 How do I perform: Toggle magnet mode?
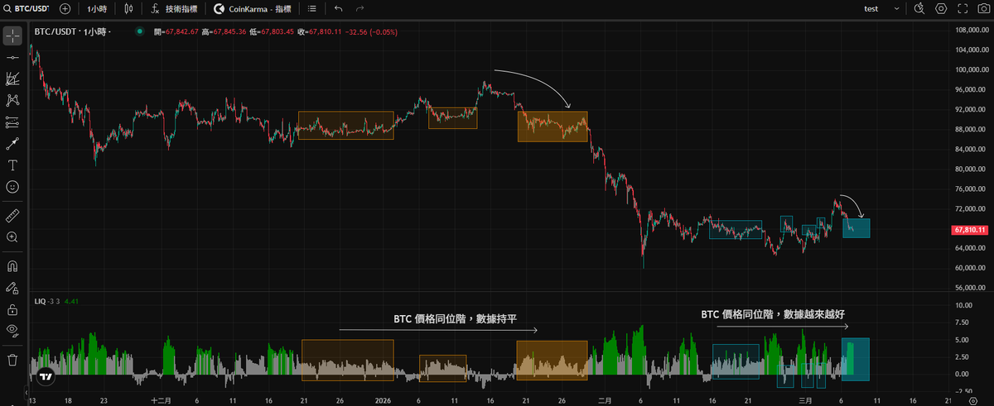tap(12, 267)
